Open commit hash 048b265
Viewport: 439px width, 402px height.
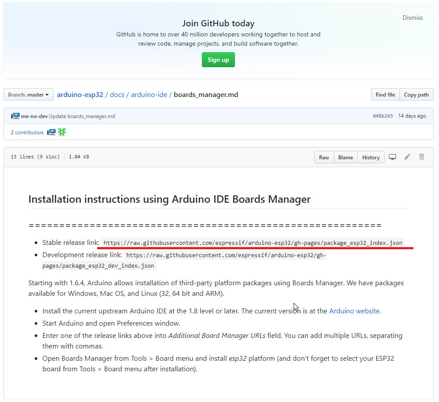(x=382, y=116)
